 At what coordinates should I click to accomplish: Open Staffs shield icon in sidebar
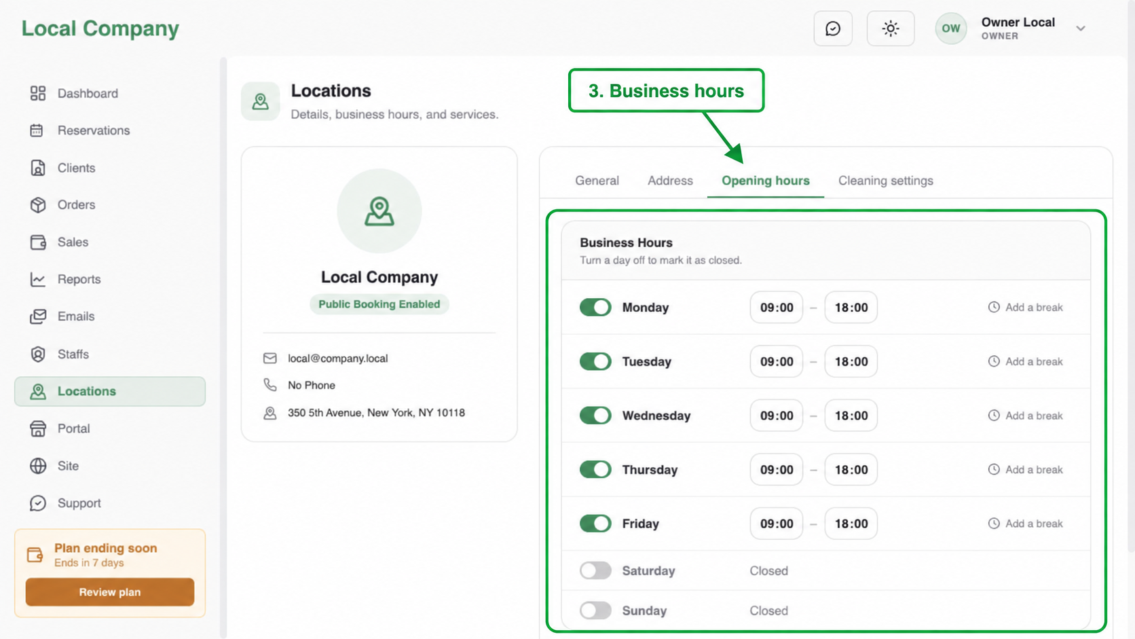[x=37, y=354]
